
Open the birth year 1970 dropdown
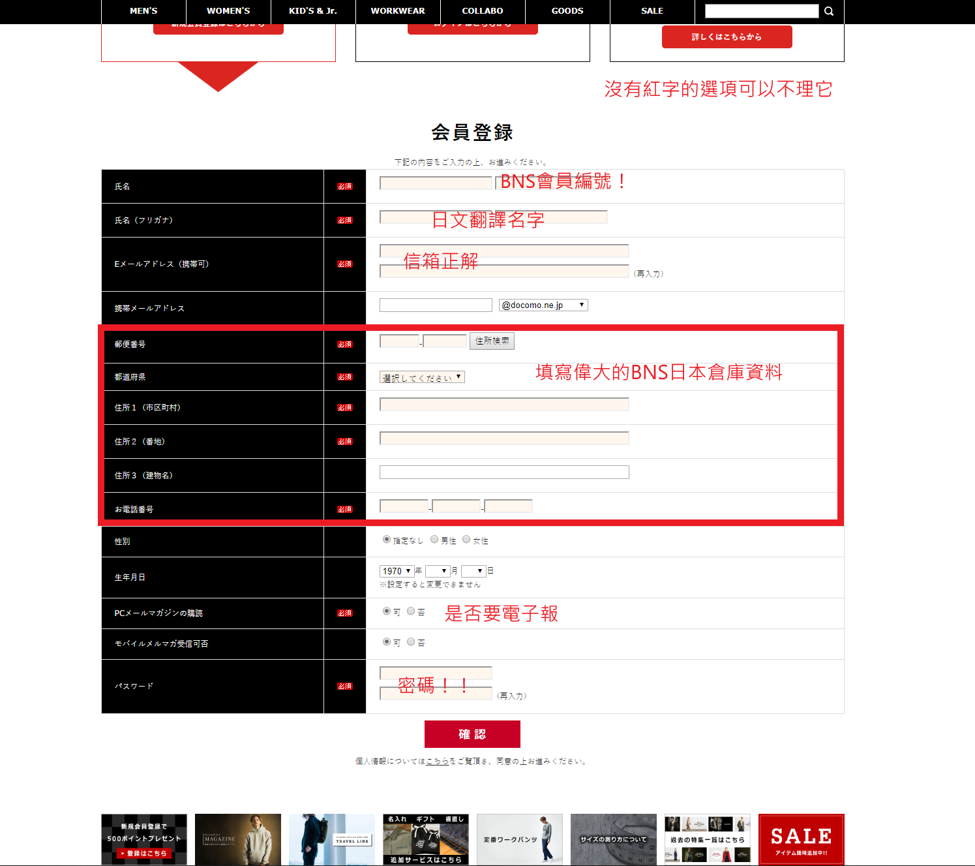point(397,571)
